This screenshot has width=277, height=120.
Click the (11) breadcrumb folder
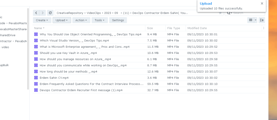126,13
